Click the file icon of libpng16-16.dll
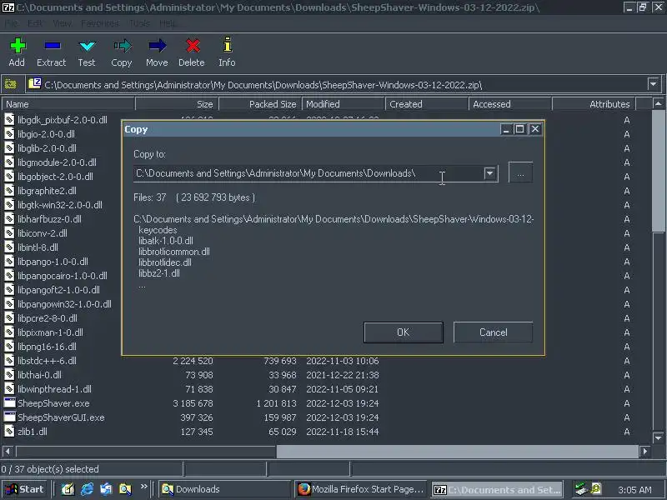667x500 pixels. point(9,346)
